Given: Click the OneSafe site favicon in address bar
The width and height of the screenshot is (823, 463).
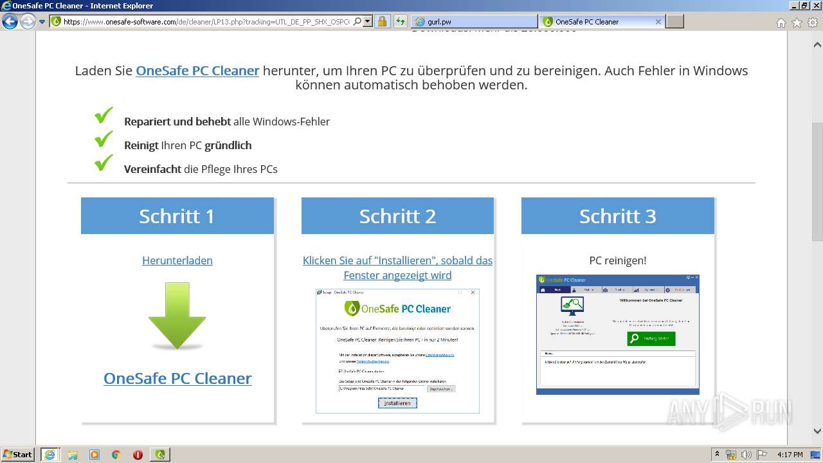Looking at the screenshot, I should click(56, 21).
